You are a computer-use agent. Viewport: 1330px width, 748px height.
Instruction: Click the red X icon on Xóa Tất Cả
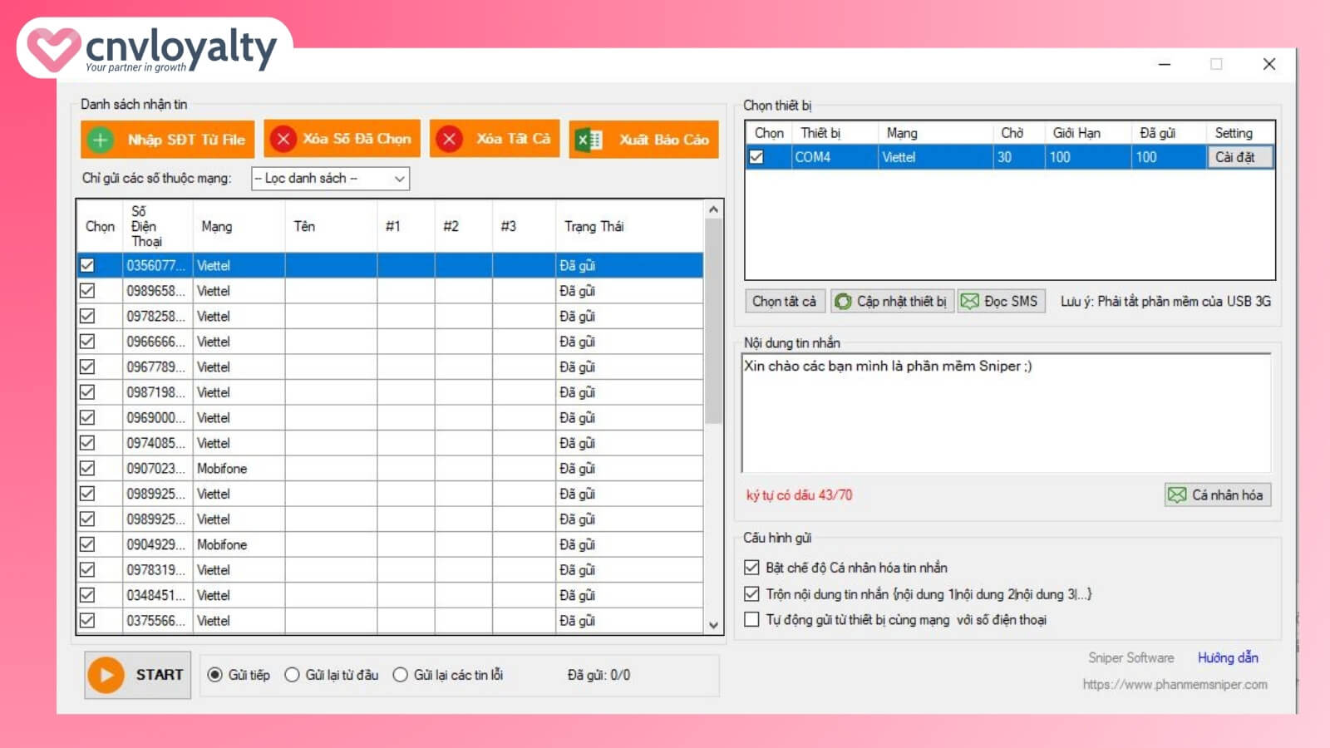[450, 139]
